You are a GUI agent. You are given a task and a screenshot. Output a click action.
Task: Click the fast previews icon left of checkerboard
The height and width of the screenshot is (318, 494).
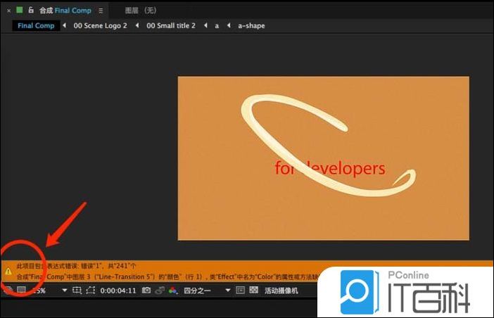pyautogui.click(x=240, y=290)
